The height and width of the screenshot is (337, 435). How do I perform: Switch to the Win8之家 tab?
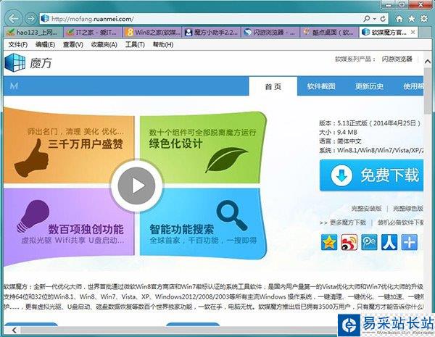[x=152, y=32]
